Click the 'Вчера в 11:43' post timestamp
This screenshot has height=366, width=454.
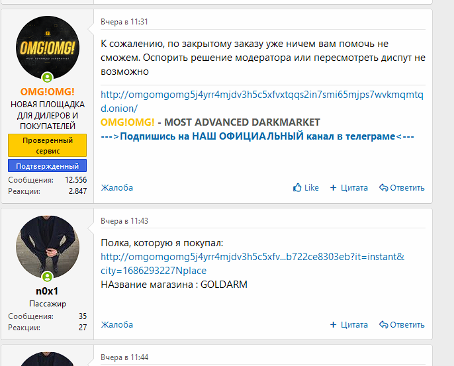tap(124, 220)
